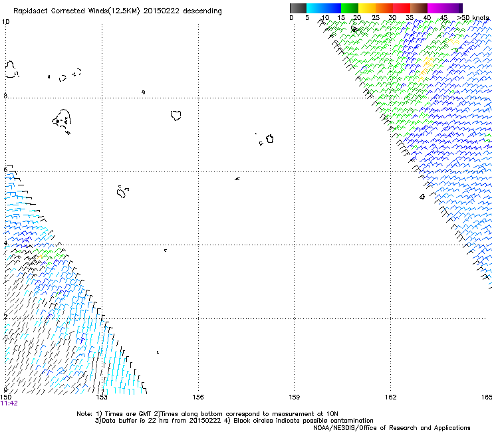Click the '150' longitude axis label
492x432 pixels.
[x=5, y=397]
